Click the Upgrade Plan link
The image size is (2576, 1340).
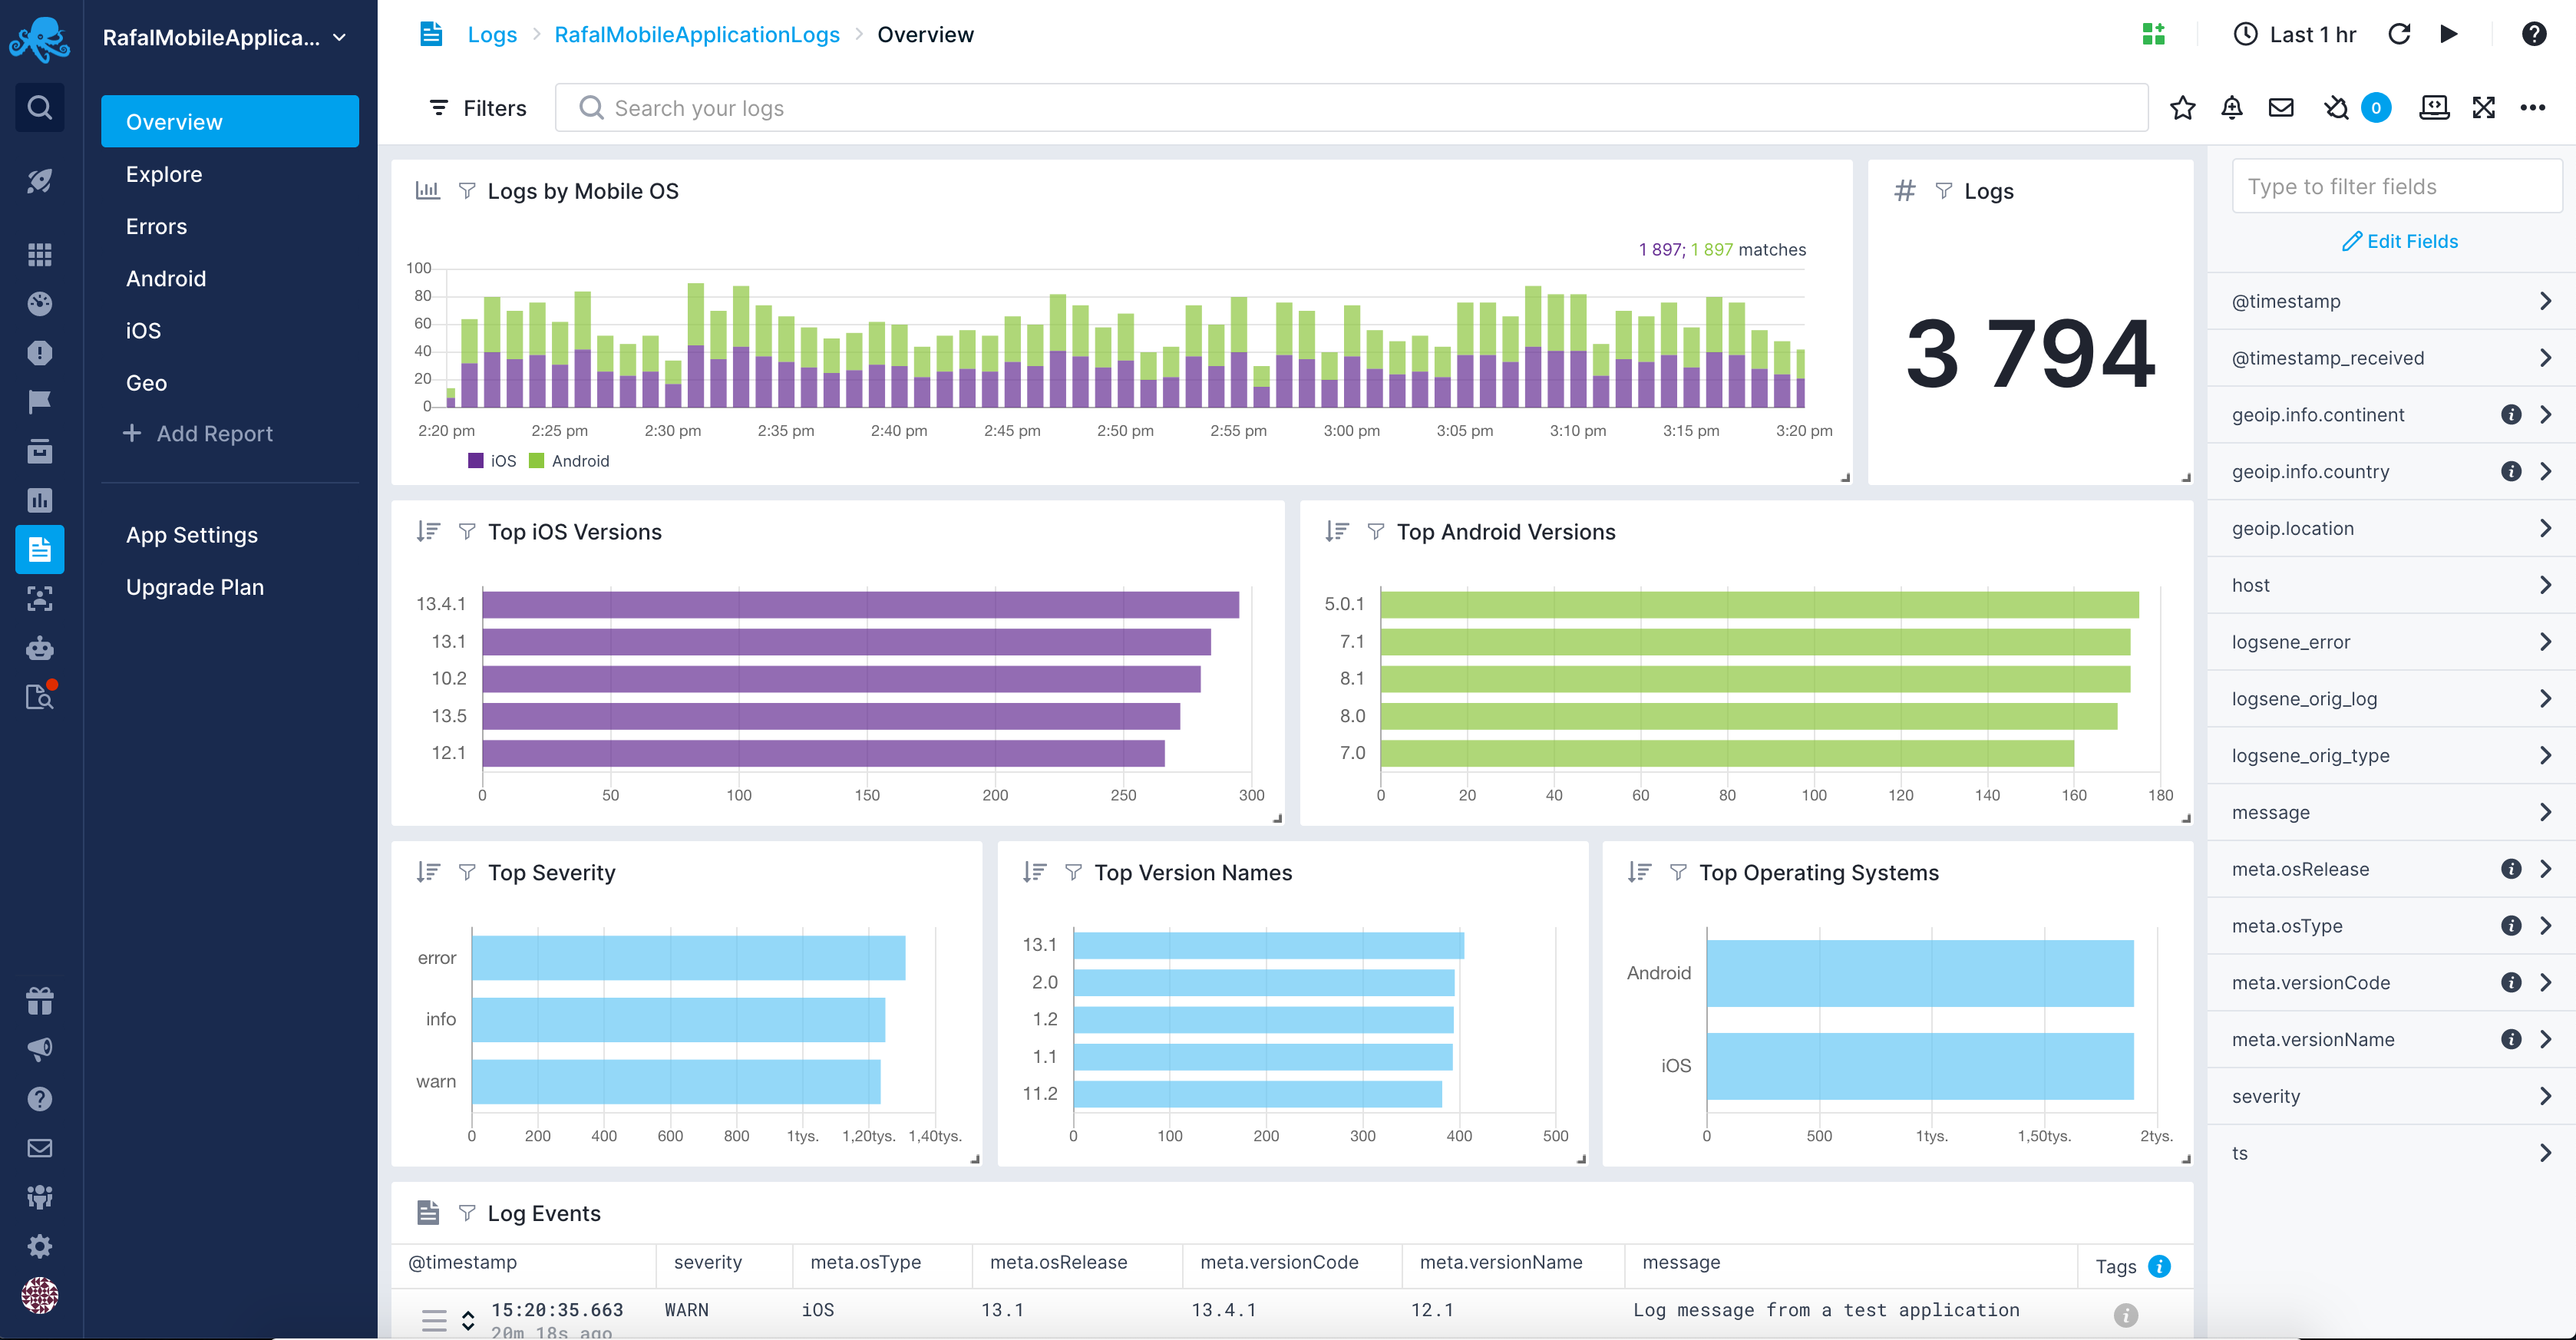click(194, 586)
